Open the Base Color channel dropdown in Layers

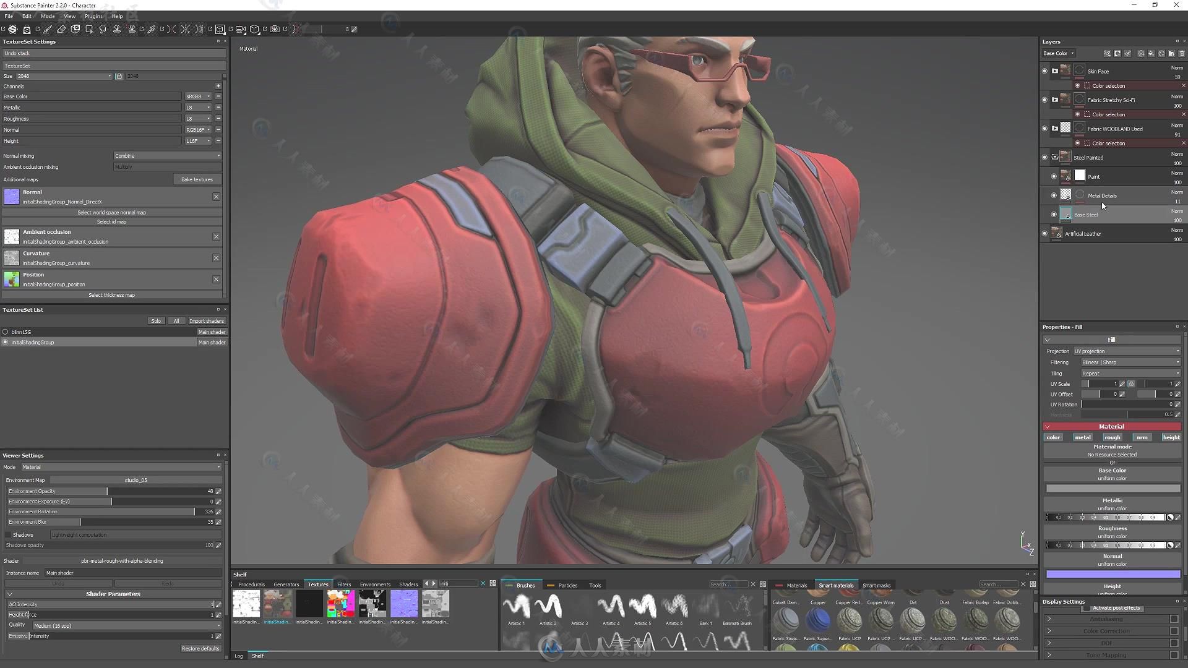click(1059, 53)
